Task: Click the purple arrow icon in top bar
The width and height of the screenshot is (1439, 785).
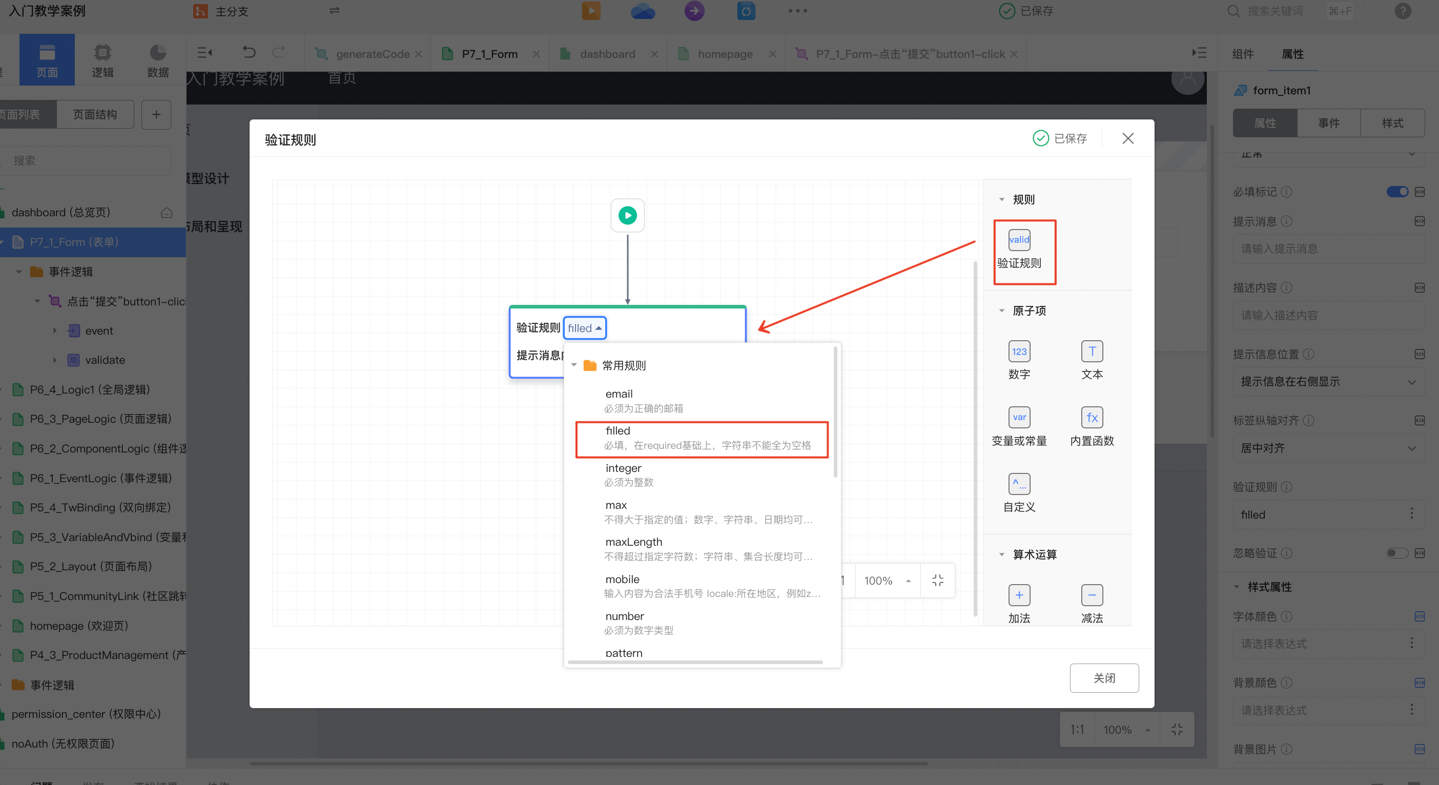Action: point(694,11)
